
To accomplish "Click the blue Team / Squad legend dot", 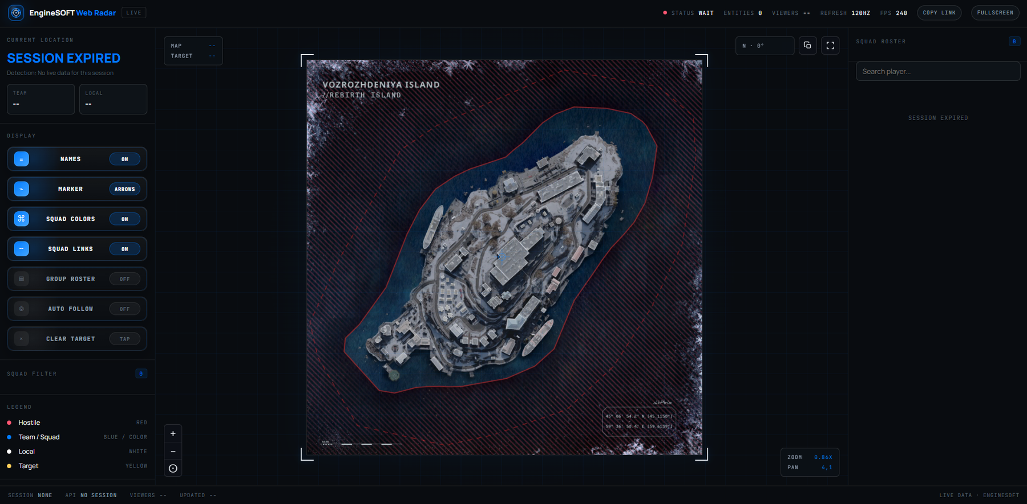I will click(9, 437).
